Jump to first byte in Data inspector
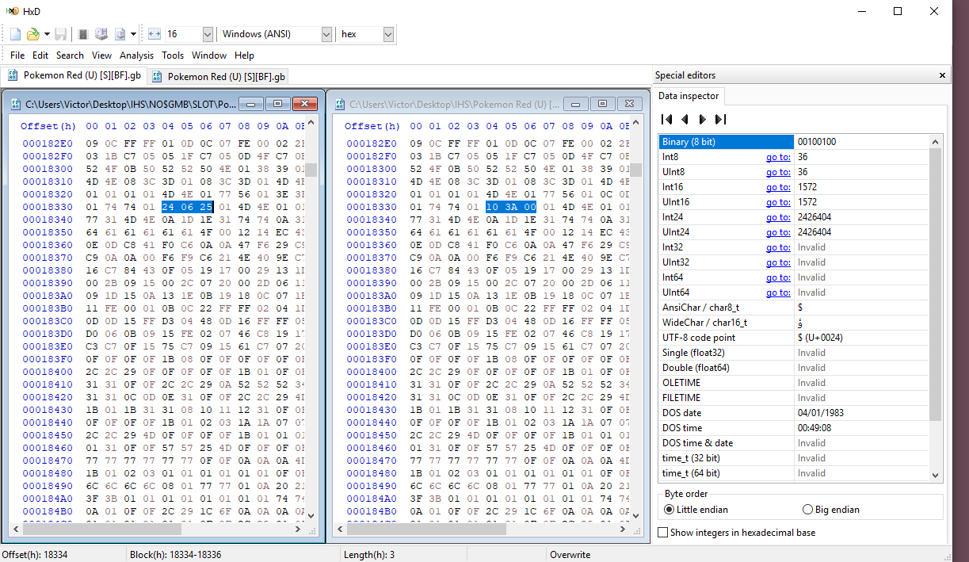Screen dimensions: 969x562 (667, 119)
